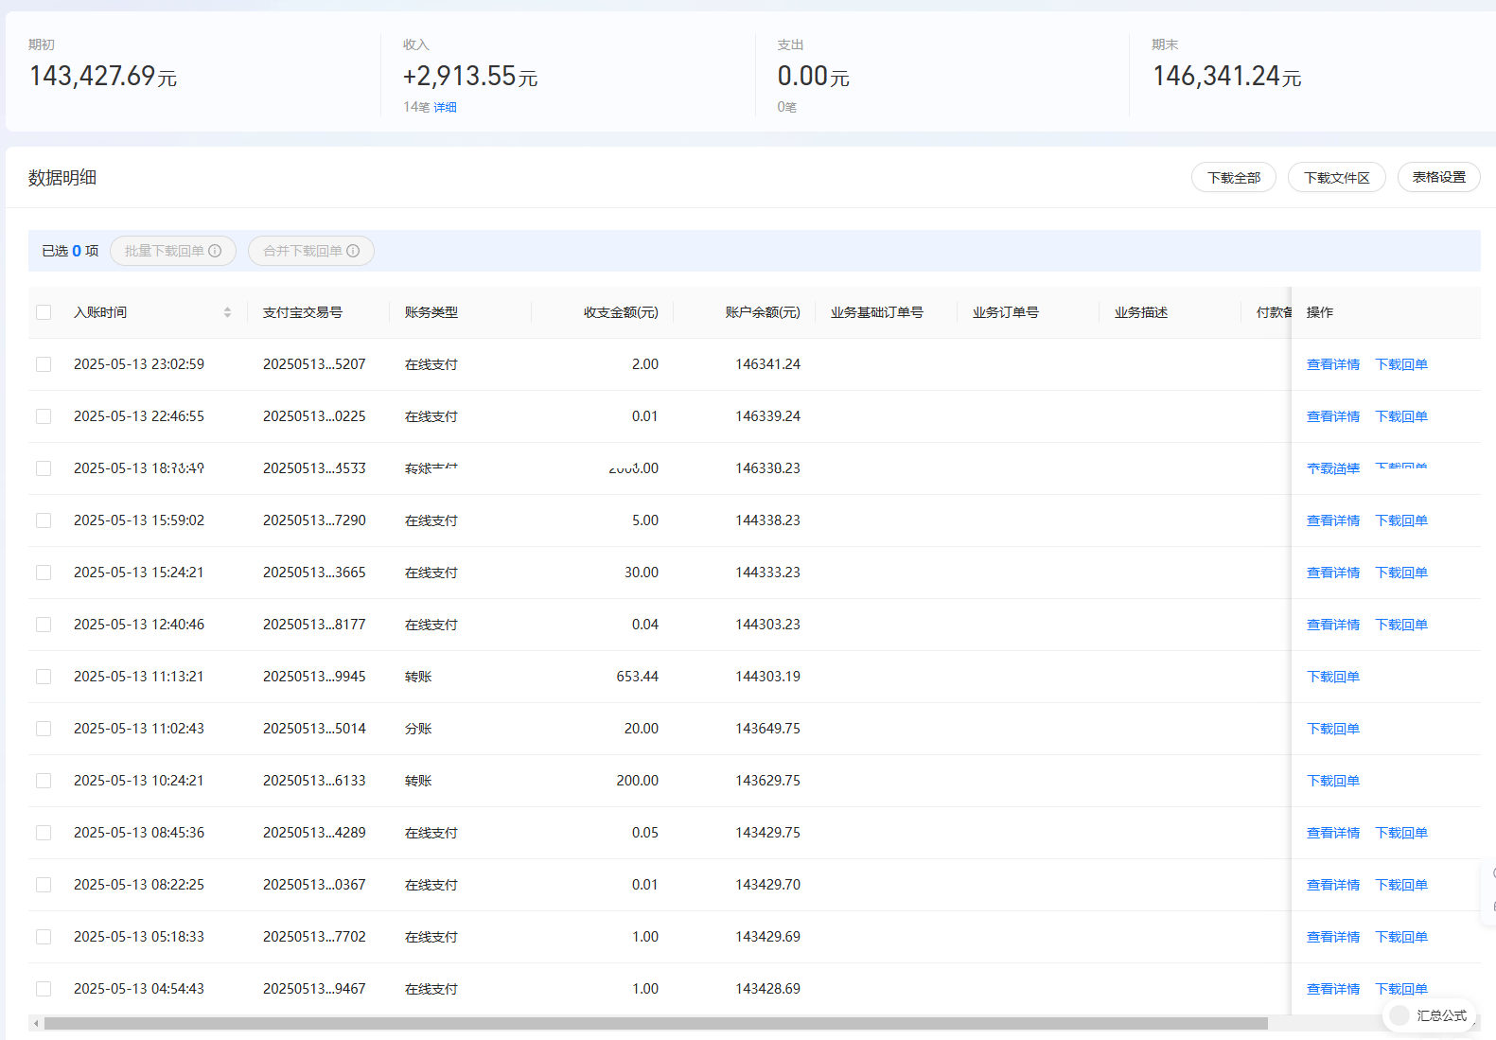Screen dimensions: 1496x1040
Task: Click the 支付宝交易号 column header
Action: click(x=303, y=312)
